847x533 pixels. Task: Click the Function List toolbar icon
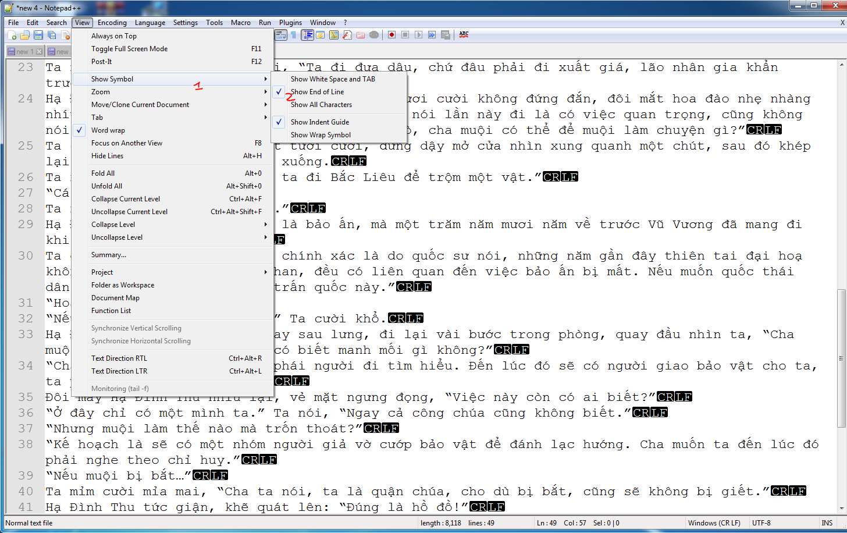coord(347,35)
